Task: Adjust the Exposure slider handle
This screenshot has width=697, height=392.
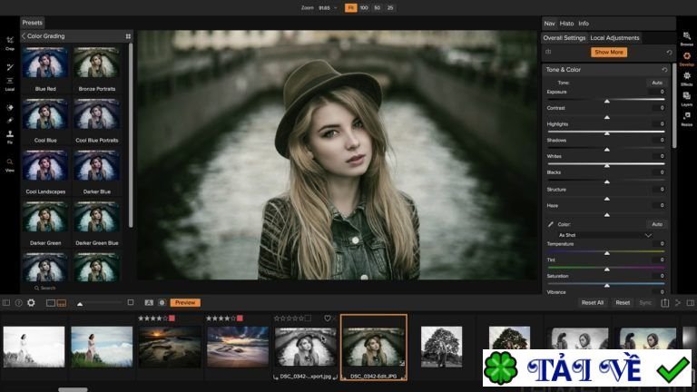Action: [607, 100]
